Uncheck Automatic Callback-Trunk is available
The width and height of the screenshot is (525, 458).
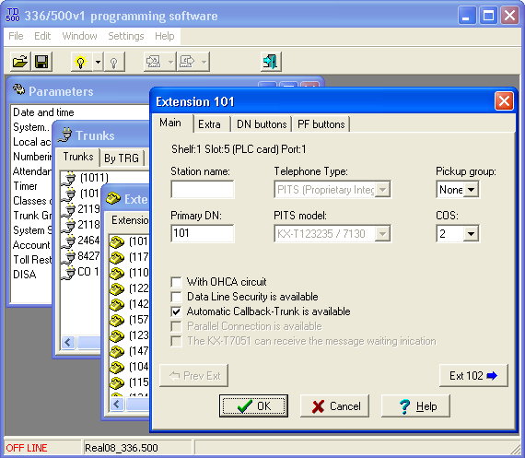click(176, 311)
